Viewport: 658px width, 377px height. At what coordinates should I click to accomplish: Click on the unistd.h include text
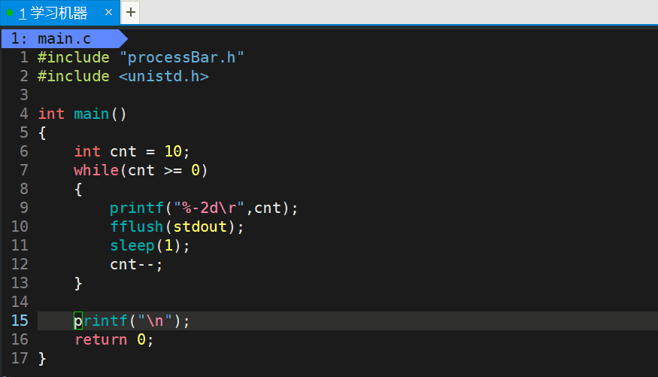pyautogui.click(x=164, y=77)
